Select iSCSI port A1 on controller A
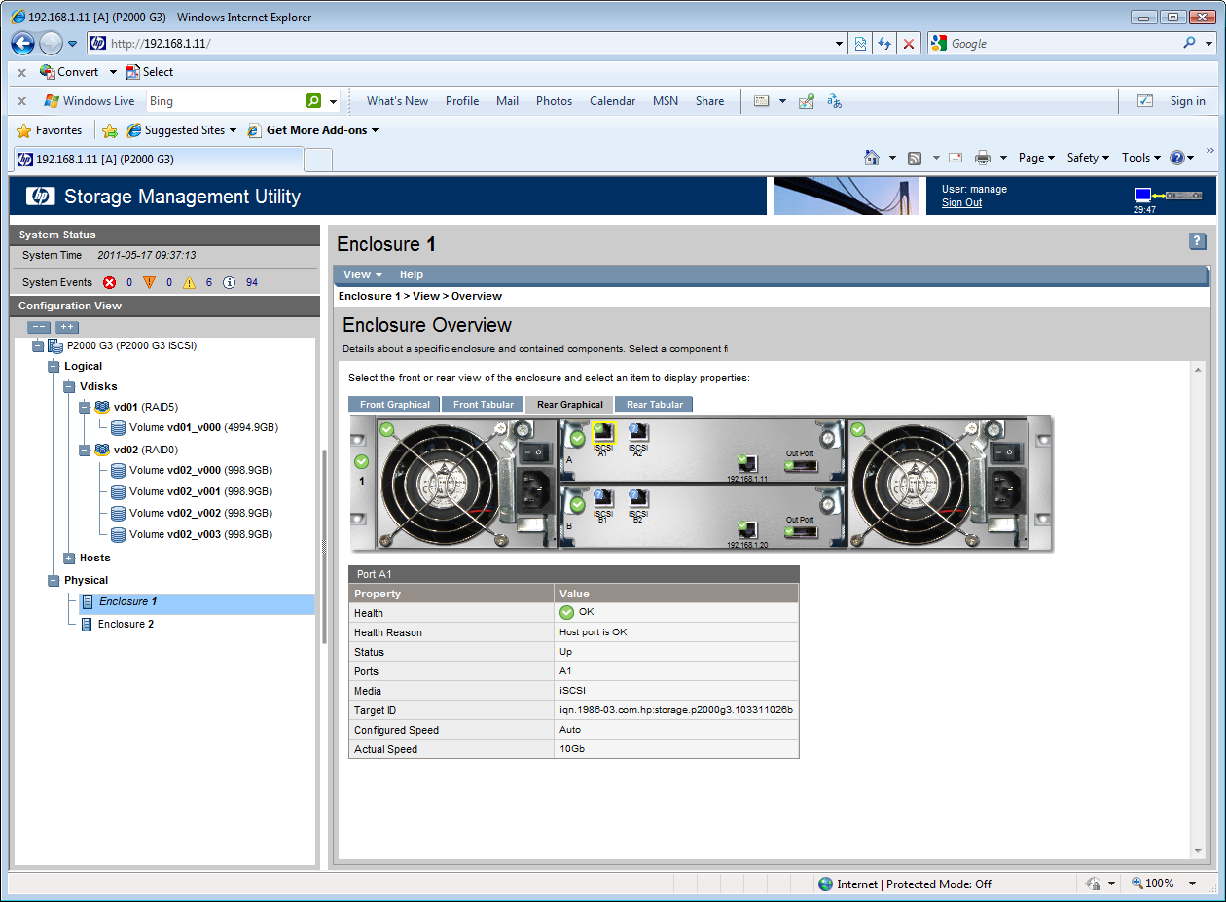 pyautogui.click(x=603, y=435)
